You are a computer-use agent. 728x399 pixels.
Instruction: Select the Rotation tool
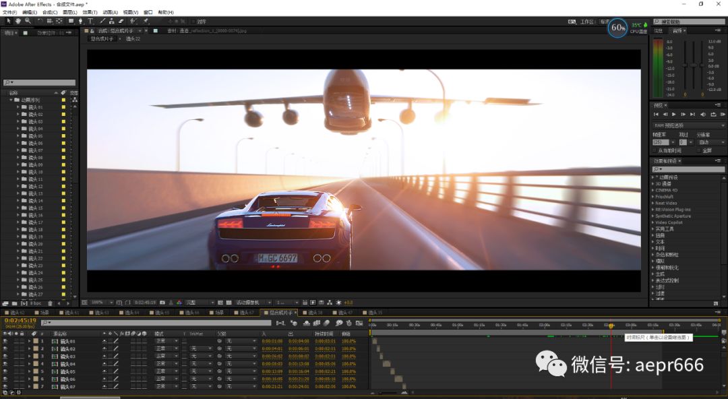[x=40, y=21]
